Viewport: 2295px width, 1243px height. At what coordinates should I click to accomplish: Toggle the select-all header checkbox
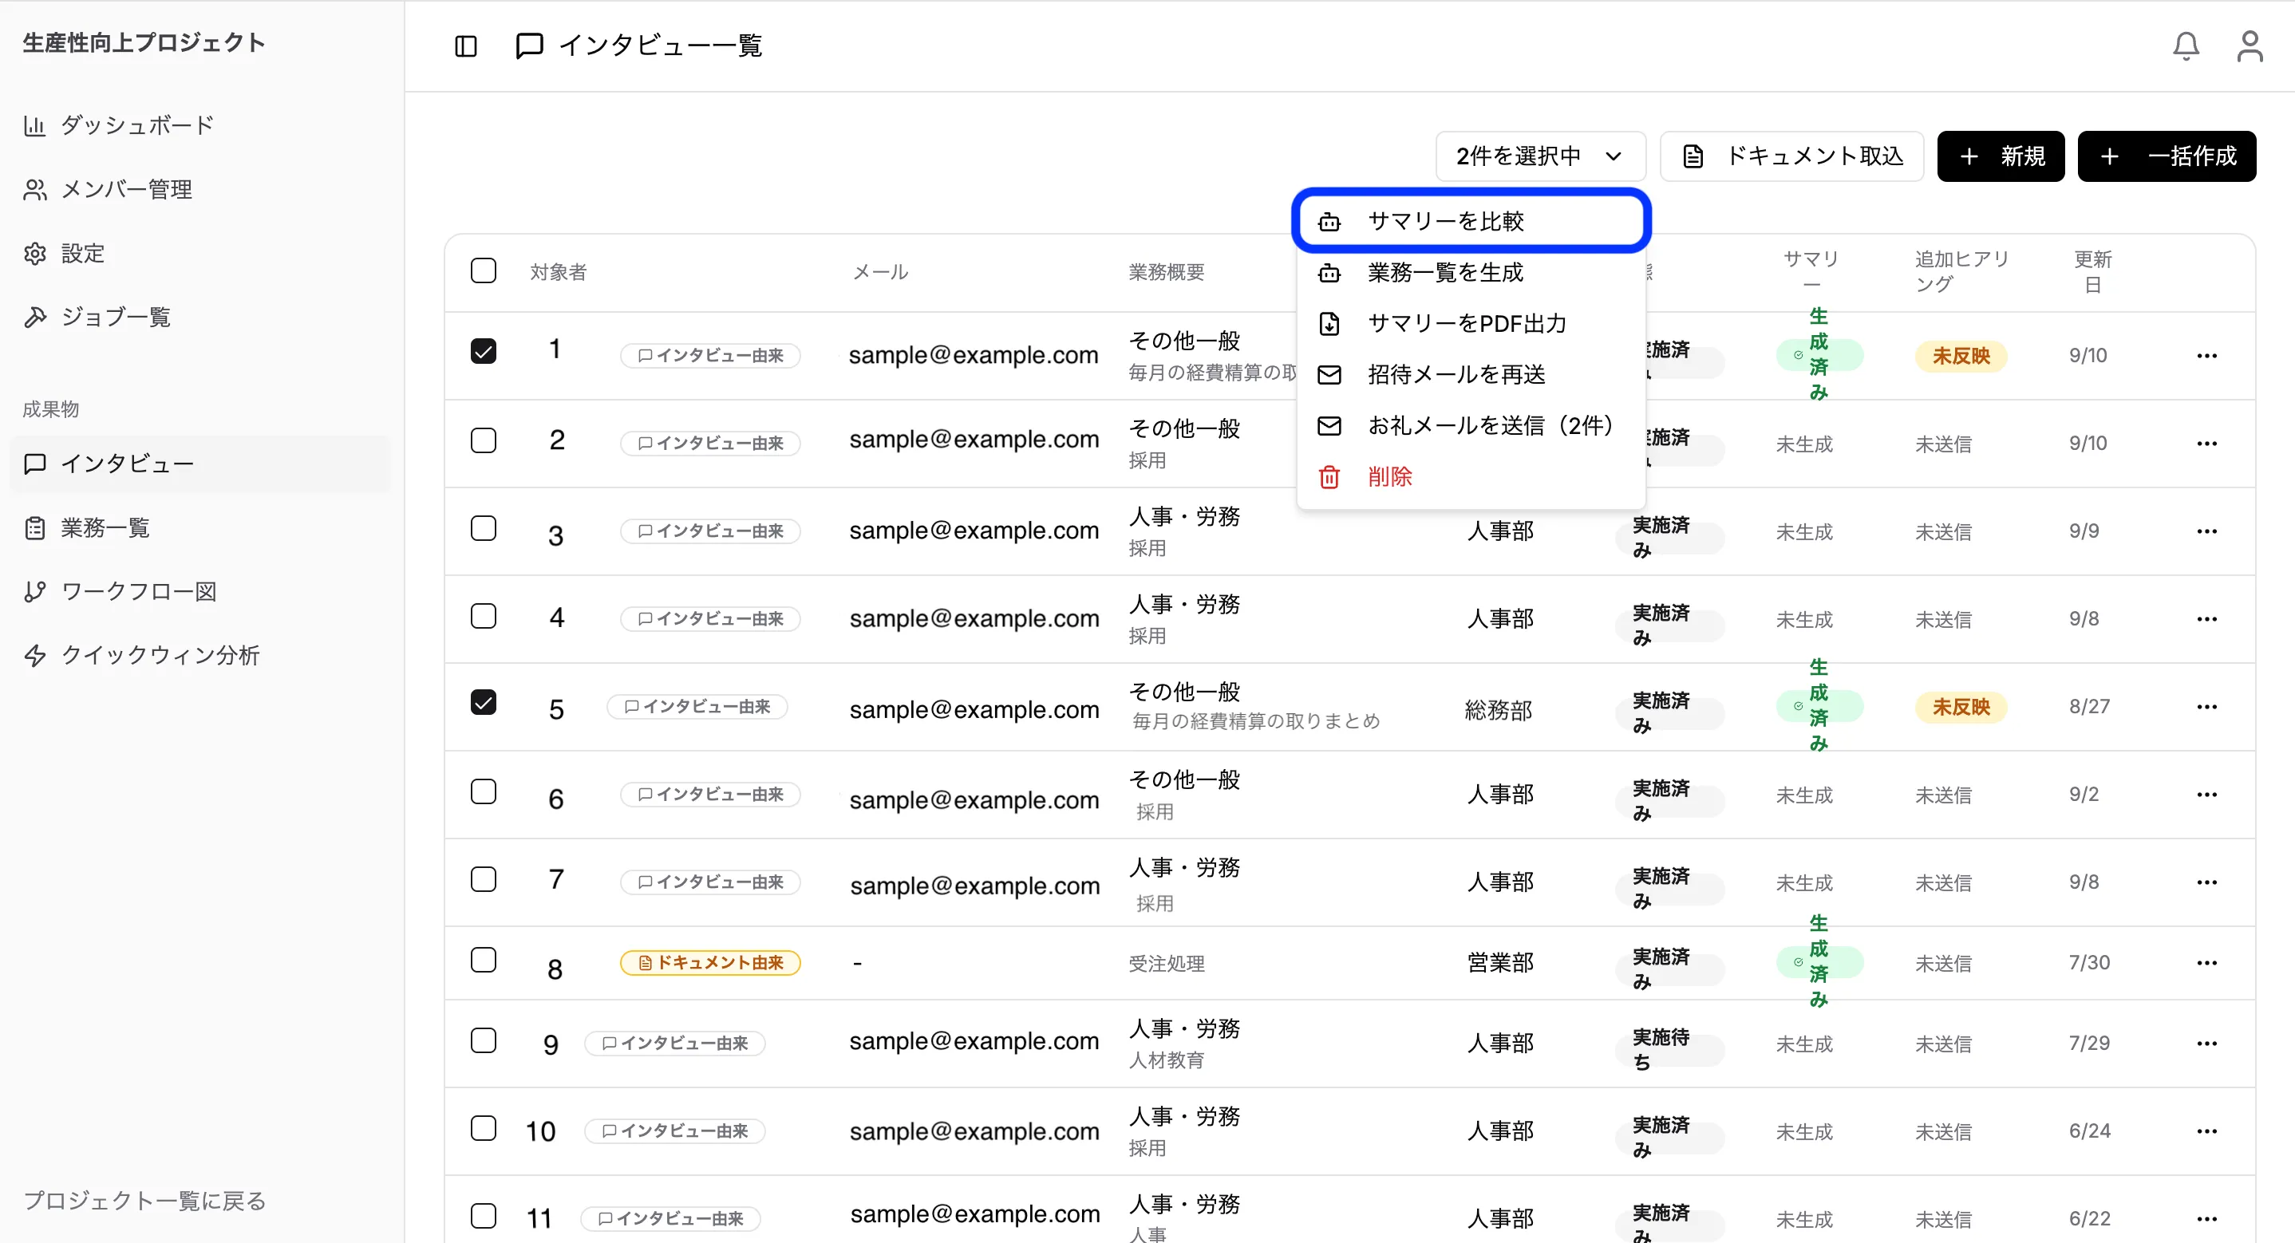pos(483,271)
